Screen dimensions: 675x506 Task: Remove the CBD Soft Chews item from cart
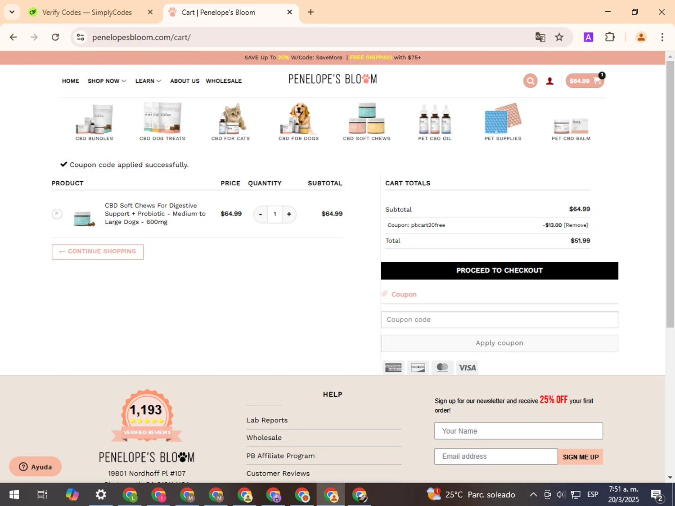57,214
